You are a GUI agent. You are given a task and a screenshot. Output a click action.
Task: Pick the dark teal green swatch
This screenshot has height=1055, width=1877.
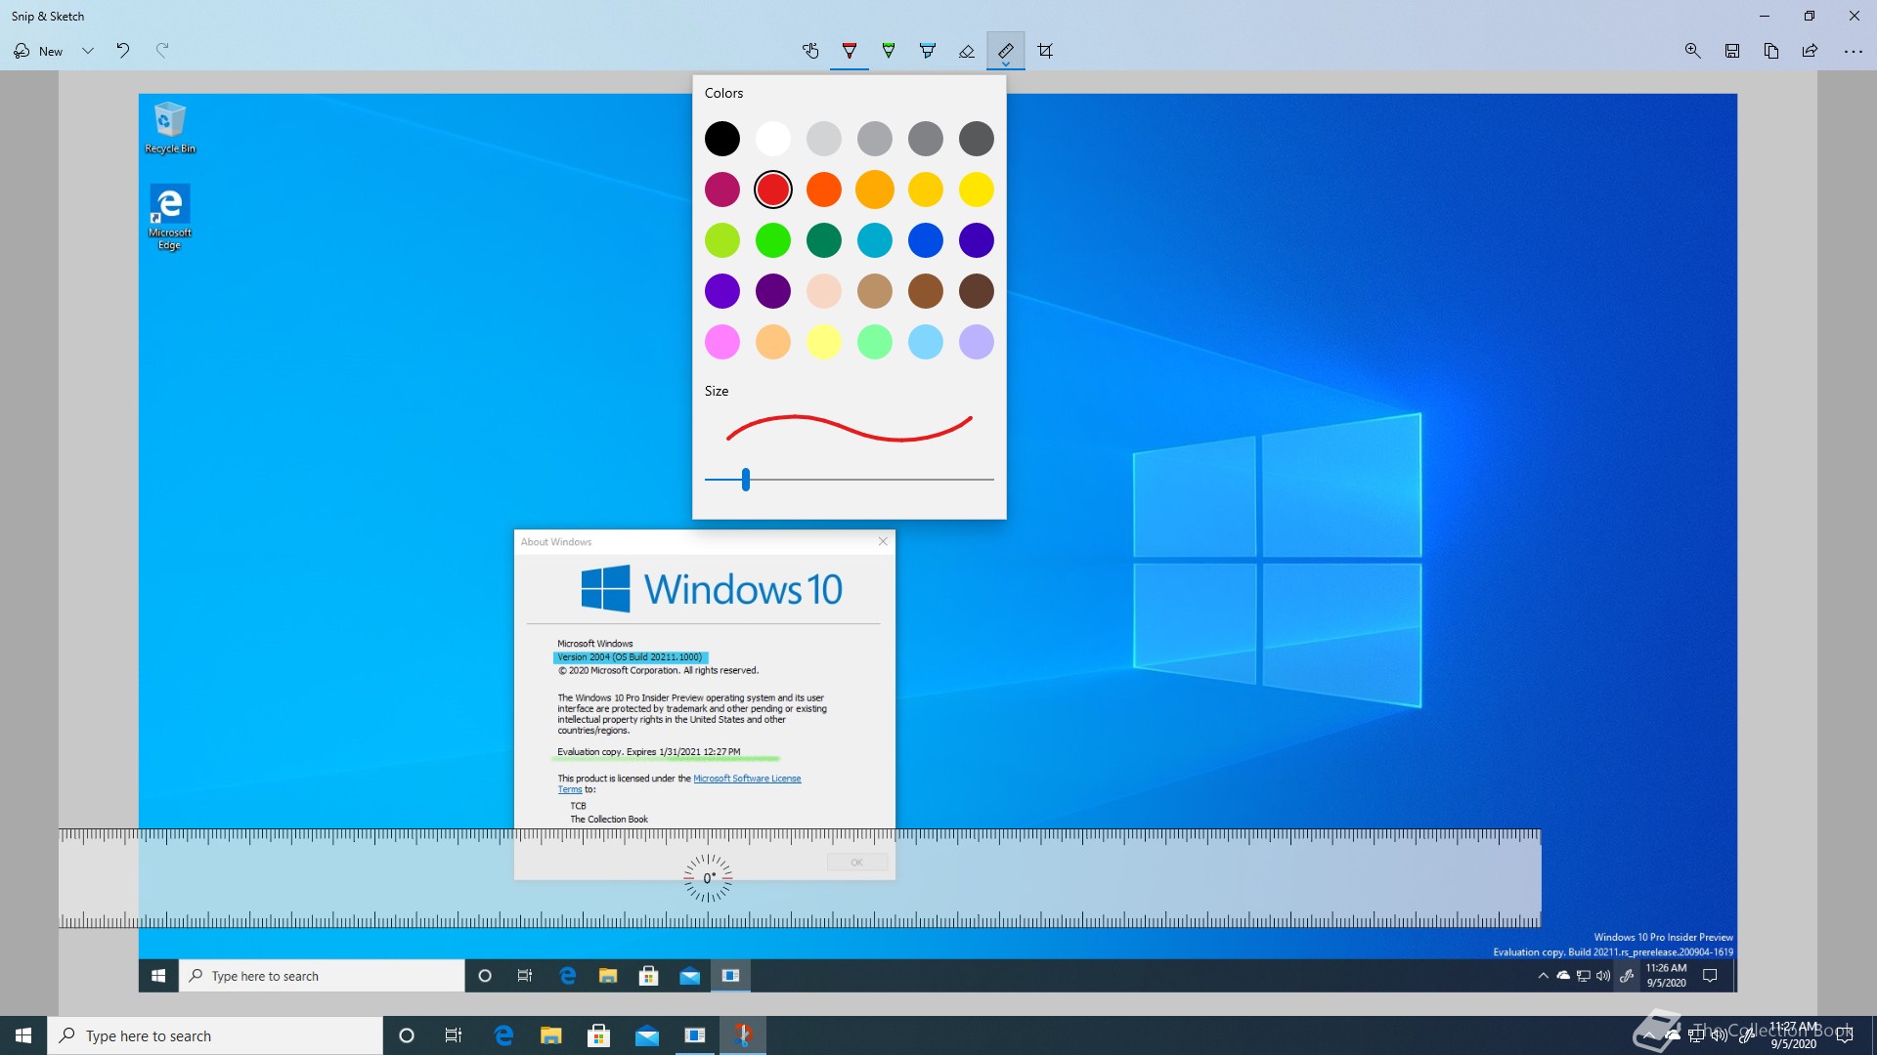pyautogui.click(x=824, y=240)
